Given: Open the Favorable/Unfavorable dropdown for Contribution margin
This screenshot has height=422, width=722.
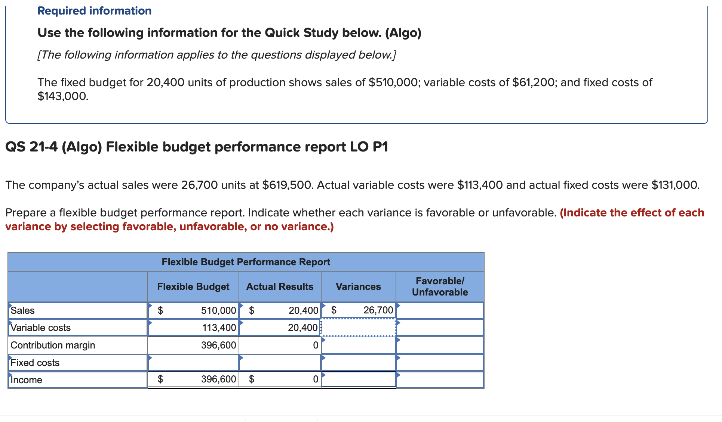Looking at the screenshot, I should pyautogui.click(x=440, y=345).
